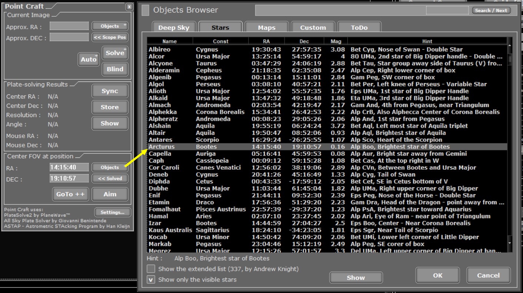Select the Alcor row
523x293 pixels.
[x=327, y=56]
